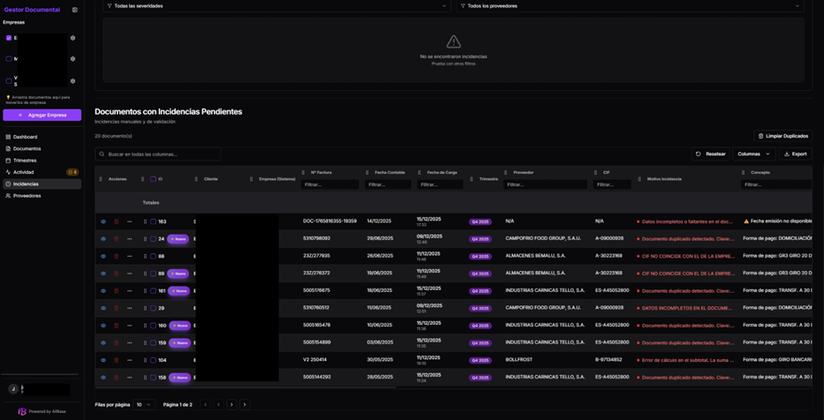Click the sidebar collapse icon beside Gestor Documental

click(x=74, y=10)
